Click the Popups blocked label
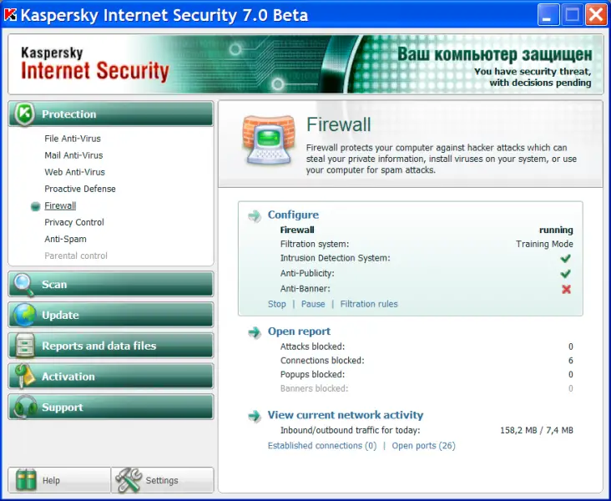The width and height of the screenshot is (611, 501). (x=312, y=375)
